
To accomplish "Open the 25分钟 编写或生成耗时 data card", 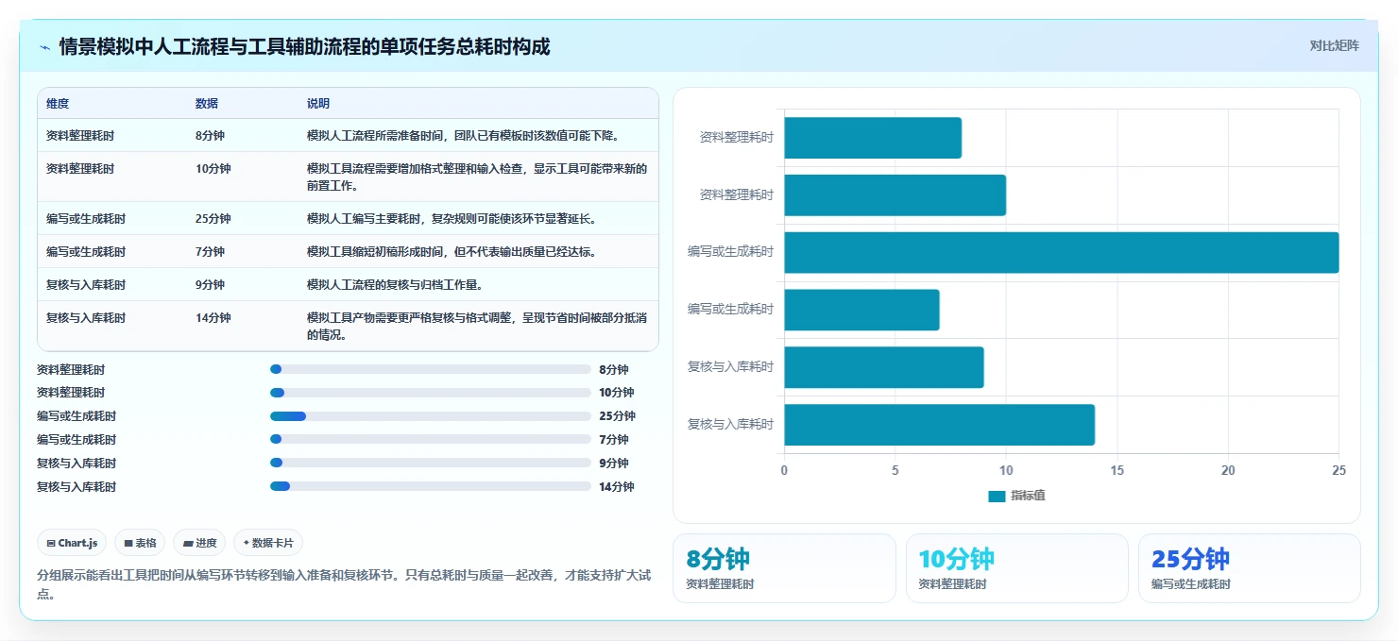I will click(x=1250, y=568).
